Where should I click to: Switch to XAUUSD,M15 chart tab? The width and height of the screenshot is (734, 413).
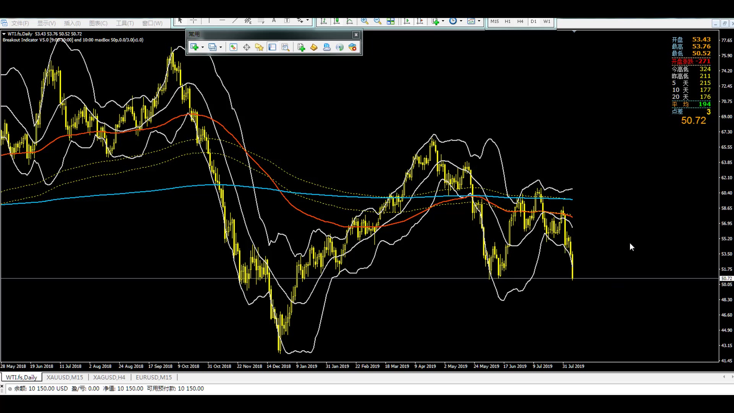(x=65, y=377)
